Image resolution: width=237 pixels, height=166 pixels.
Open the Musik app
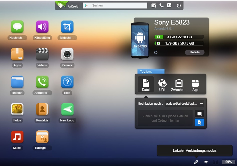click(17, 137)
